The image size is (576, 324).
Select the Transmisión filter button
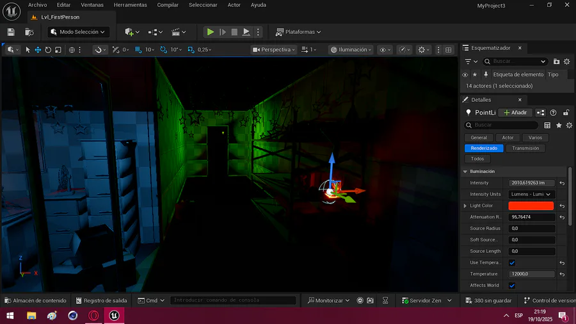[x=525, y=148]
